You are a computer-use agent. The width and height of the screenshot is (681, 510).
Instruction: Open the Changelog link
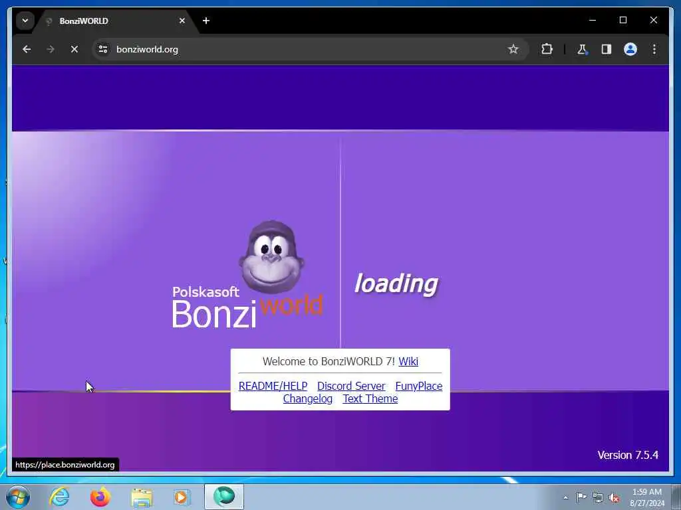coord(307,398)
